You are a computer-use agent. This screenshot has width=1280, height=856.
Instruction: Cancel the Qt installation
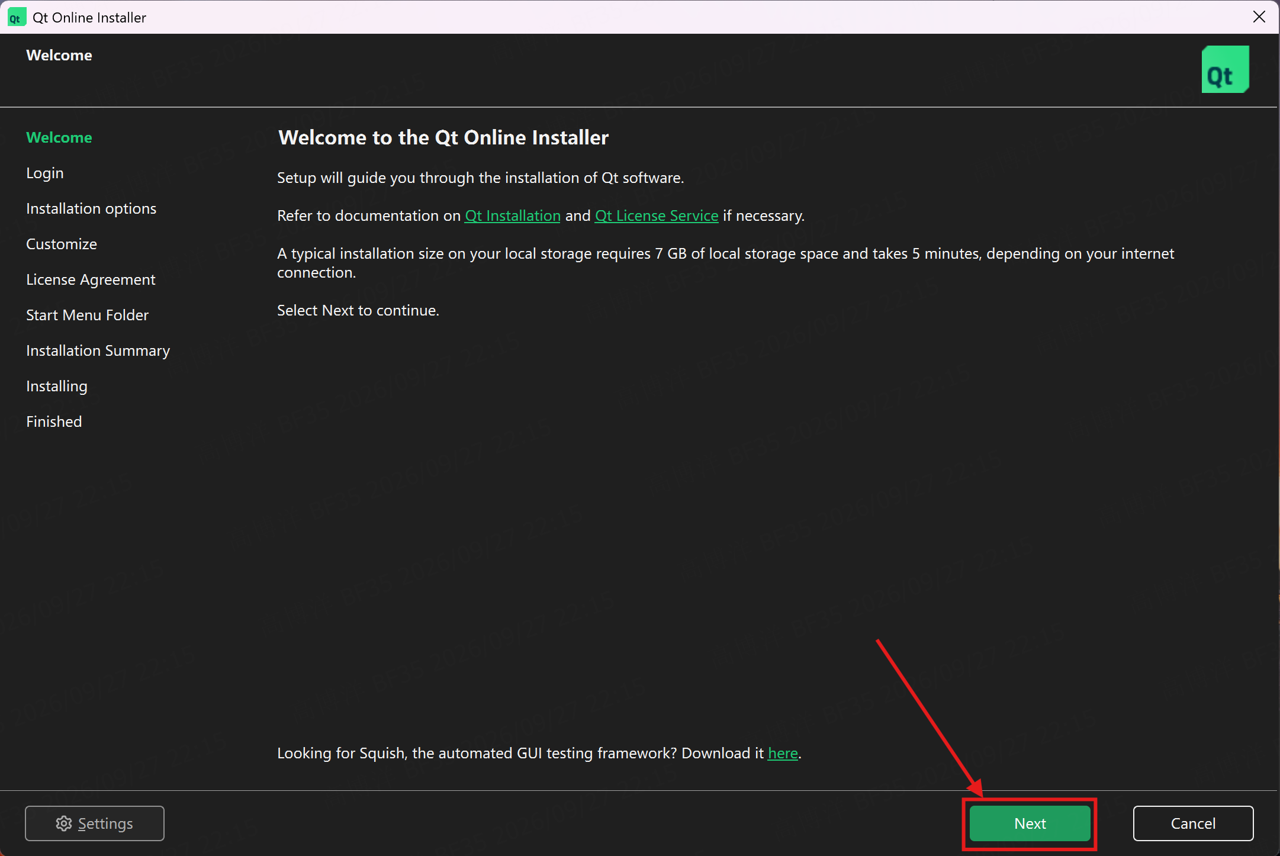click(1193, 823)
